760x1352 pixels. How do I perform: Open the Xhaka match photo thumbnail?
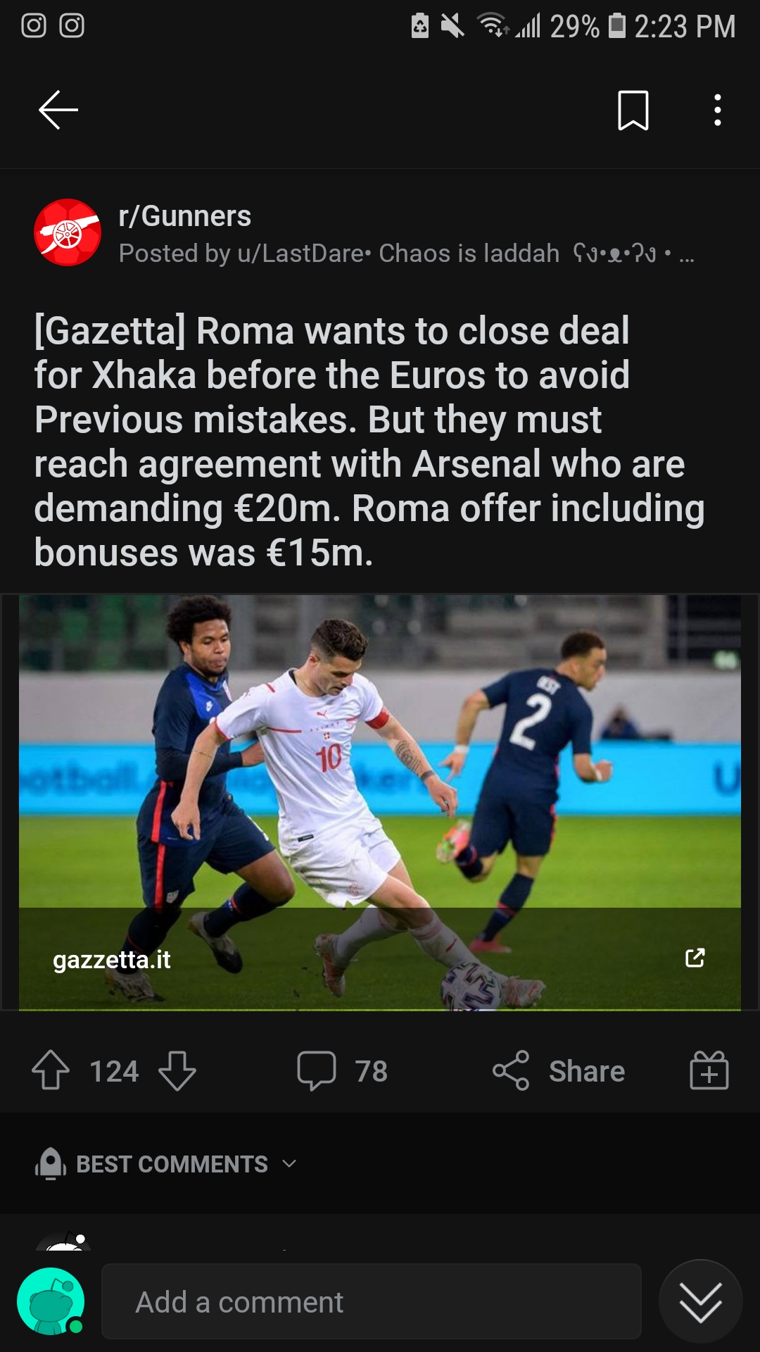click(x=380, y=802)
